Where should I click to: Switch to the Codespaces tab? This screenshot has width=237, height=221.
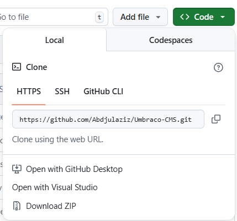[171, 40]
